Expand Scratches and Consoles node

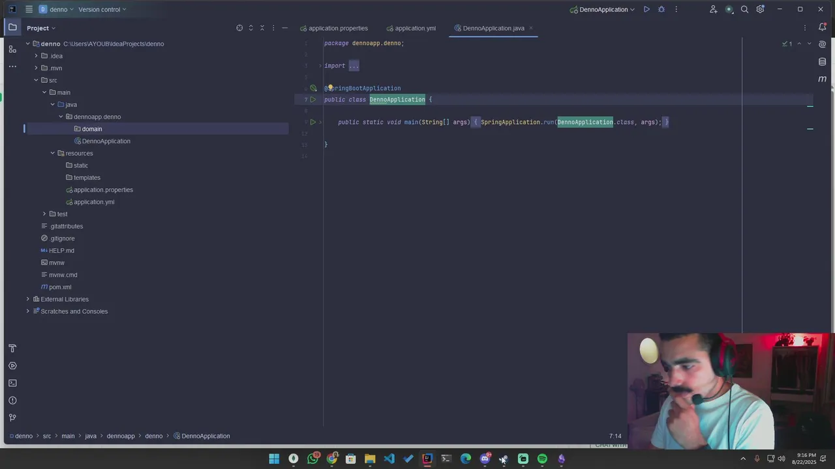28,311
